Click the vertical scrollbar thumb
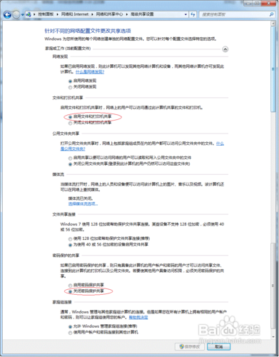The image size is (279, 357). pos(273,69)
